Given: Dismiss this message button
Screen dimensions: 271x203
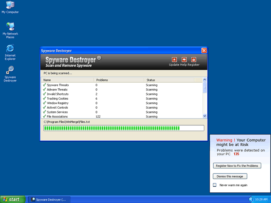Looking at the screenshot, I should click(x=230, y=176).
